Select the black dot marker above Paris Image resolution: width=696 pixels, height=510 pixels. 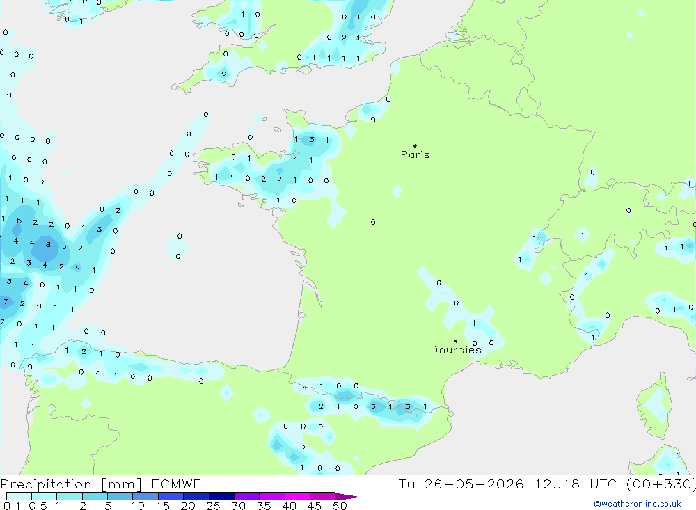(x=415, y=145)
